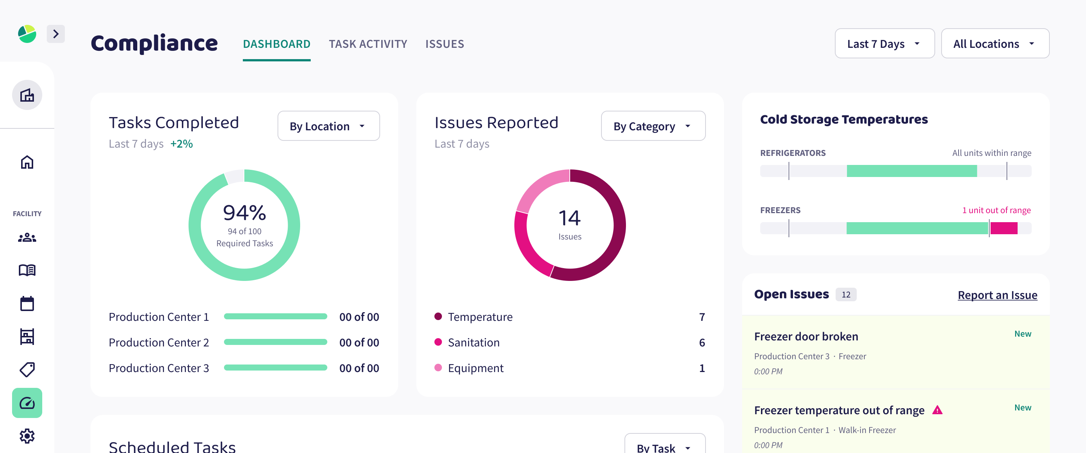Expand the sidebar with the chevron arrow
The image size is (1086, 453).
click(x=56, y=34)
